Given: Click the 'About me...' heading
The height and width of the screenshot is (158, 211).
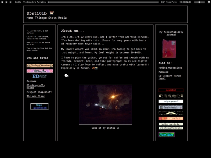Looking at the screenshot, I should (x=72, y=31).
